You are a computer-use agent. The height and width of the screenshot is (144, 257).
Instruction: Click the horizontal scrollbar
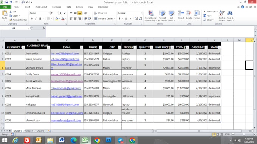(x=199, y=131)
